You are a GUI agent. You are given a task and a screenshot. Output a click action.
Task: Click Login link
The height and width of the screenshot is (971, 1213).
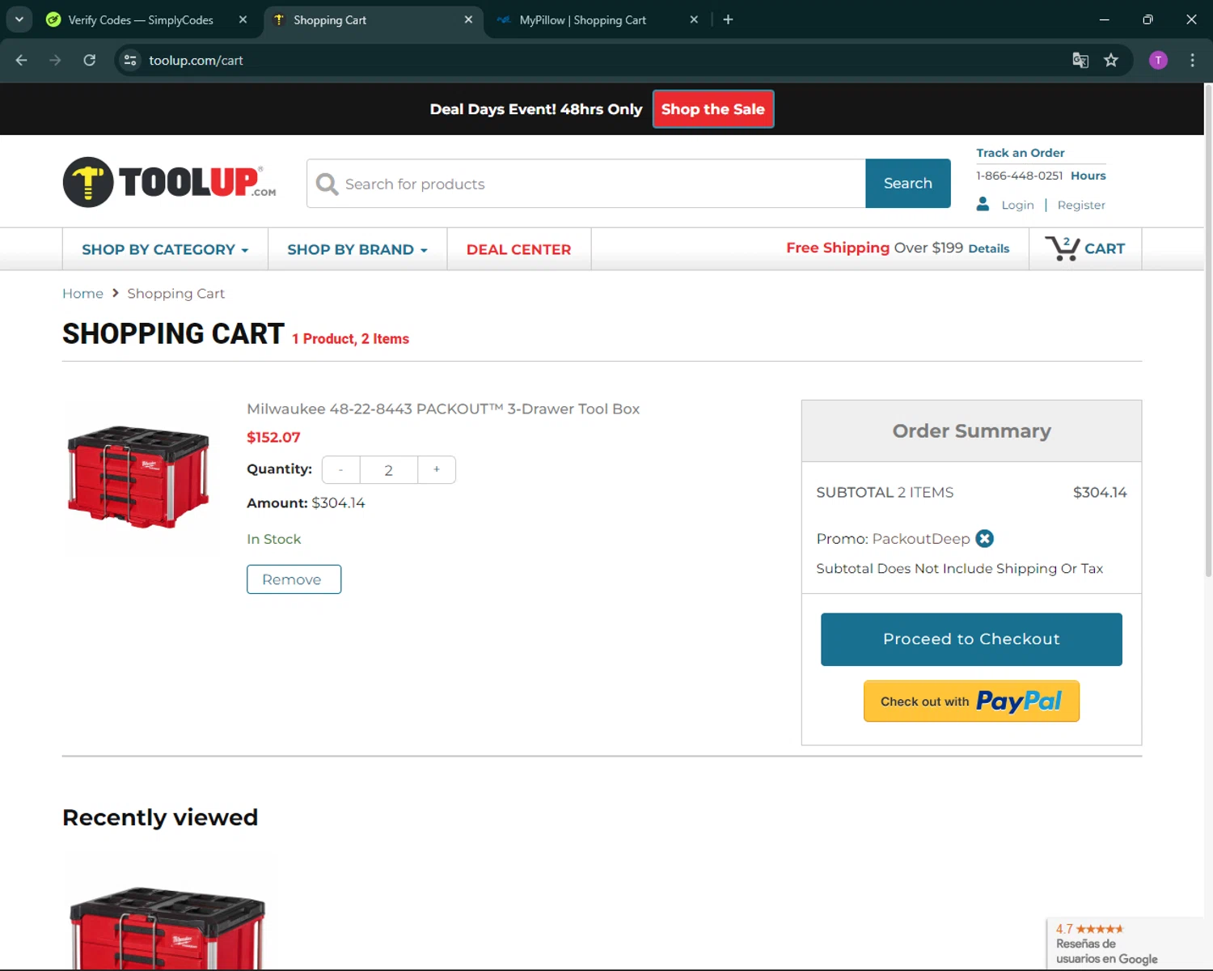[1017, 205]
